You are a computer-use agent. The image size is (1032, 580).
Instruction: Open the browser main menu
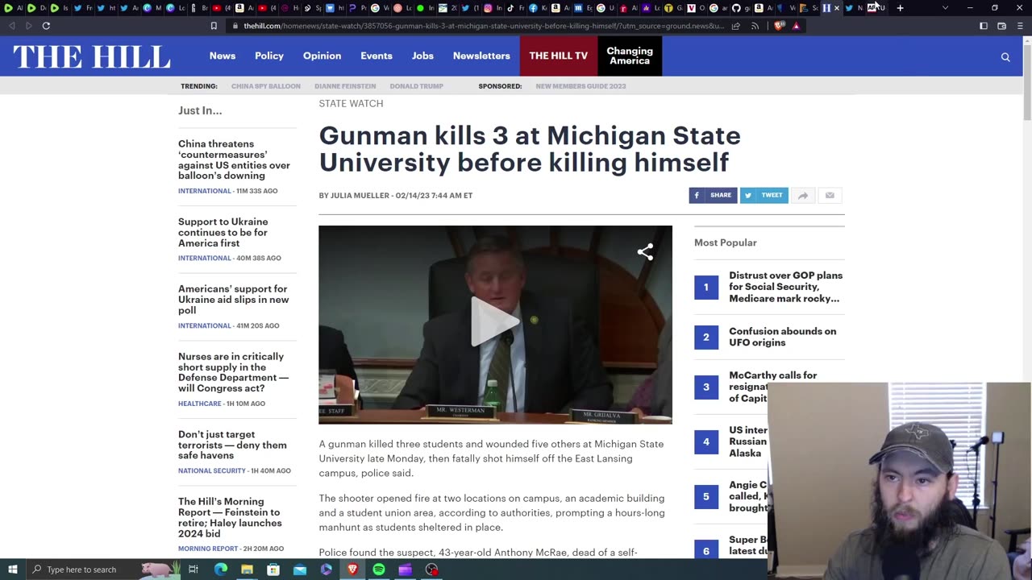coord(1020,26)
